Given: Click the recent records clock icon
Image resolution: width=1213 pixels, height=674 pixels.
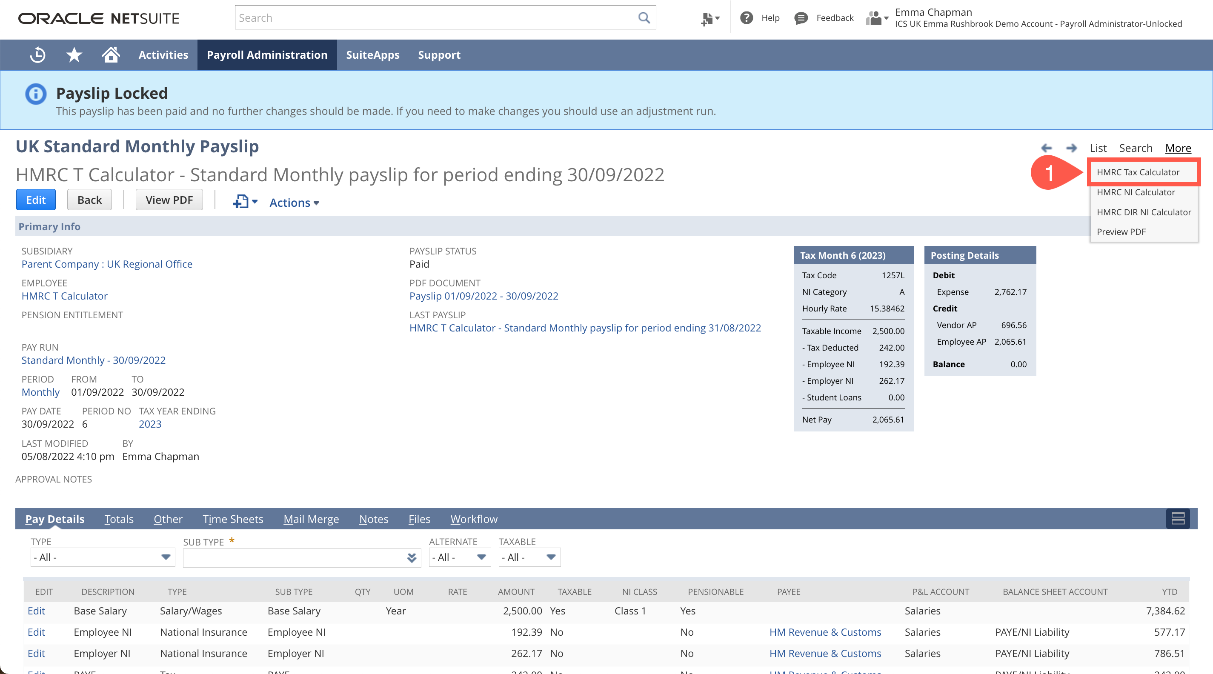Looking at the screenshot, I should pyautogui.click(x=37, y=54).
